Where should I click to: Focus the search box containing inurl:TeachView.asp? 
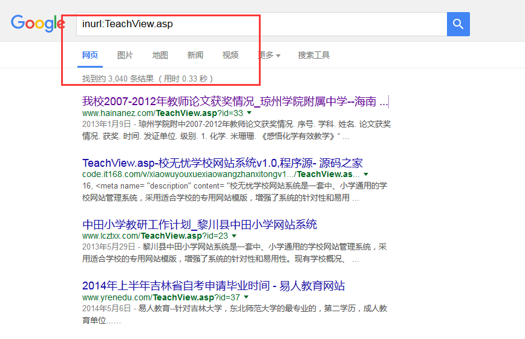261,24
